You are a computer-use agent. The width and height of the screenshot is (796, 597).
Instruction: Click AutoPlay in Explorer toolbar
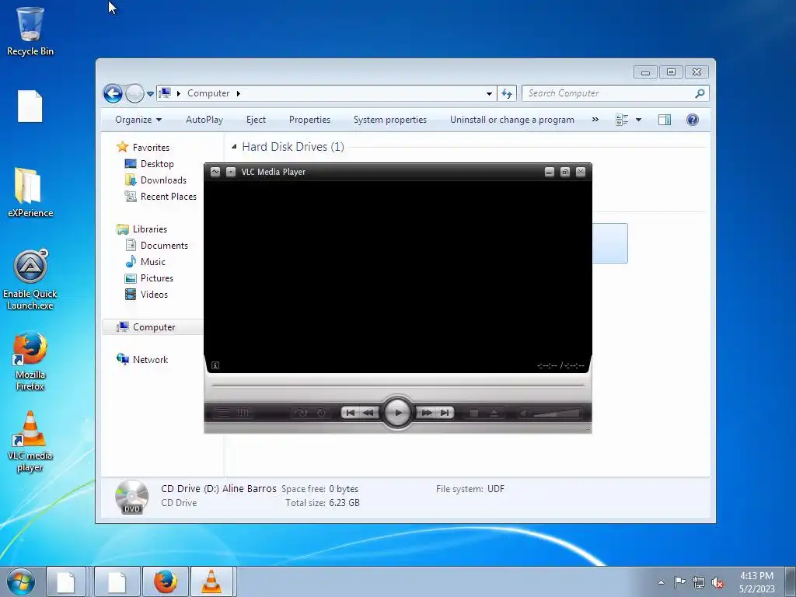(x=204, y=120)
